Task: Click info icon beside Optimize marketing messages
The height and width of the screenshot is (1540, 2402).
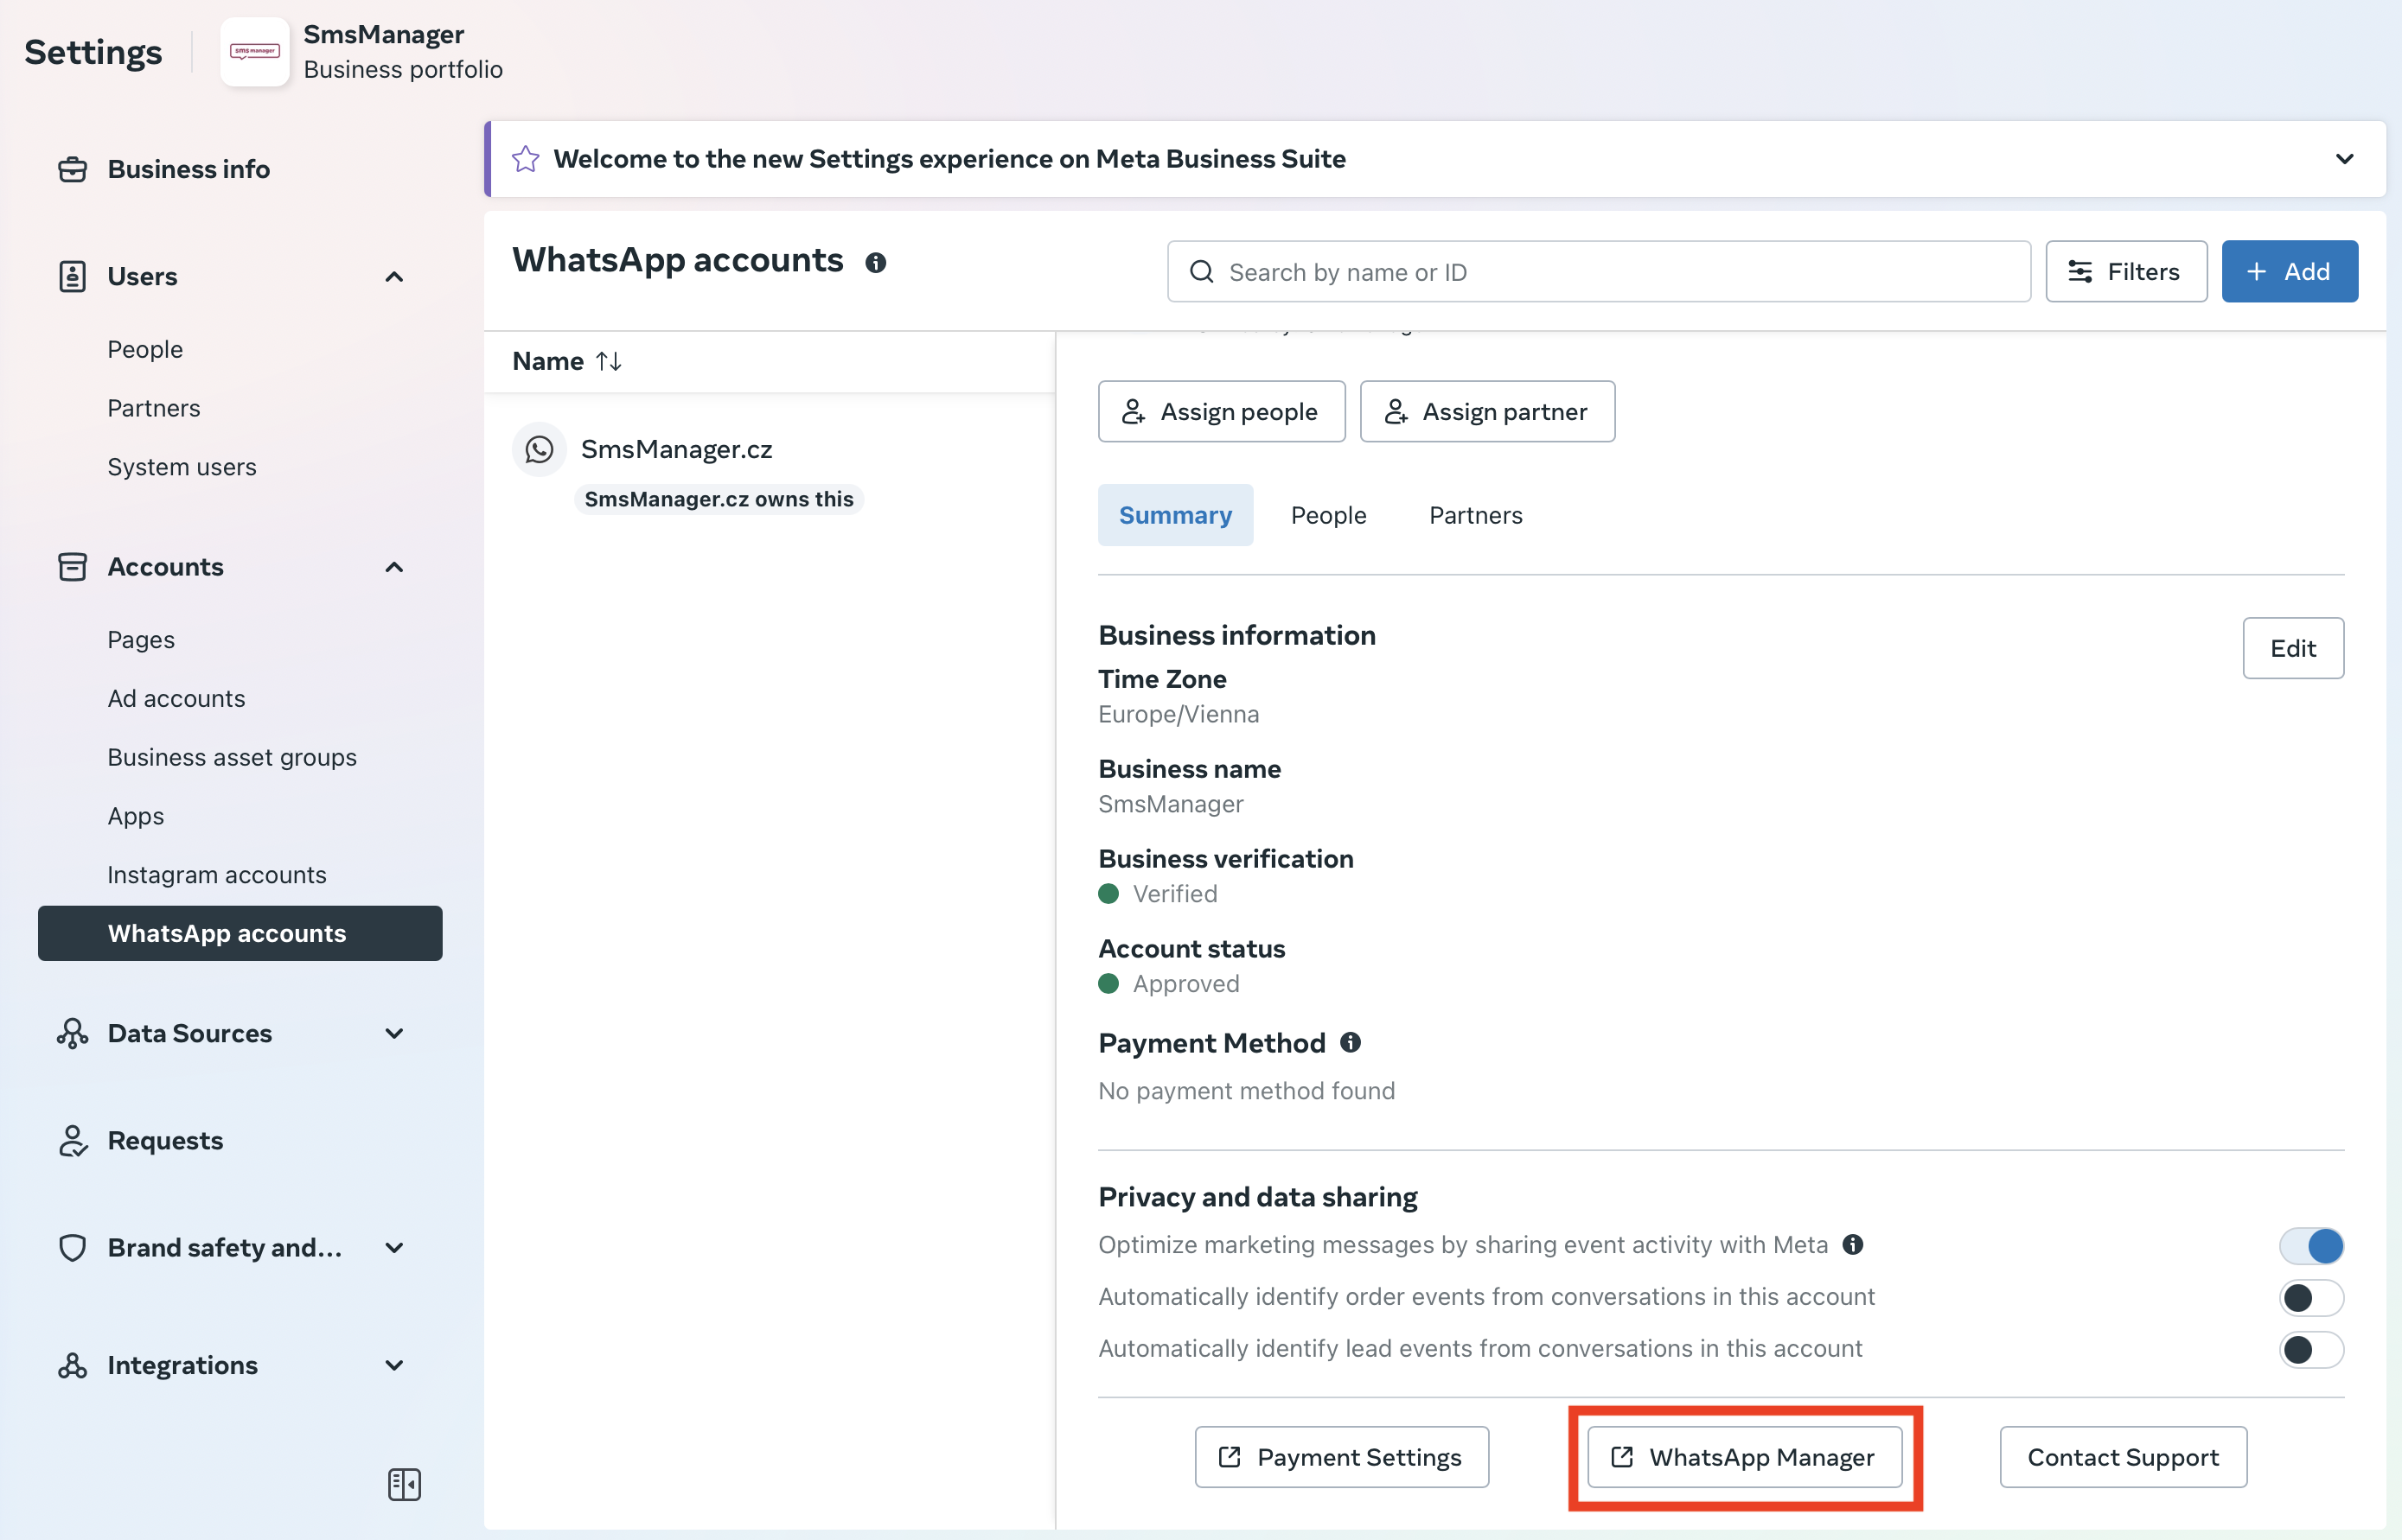Action: click(1852, 1244)
